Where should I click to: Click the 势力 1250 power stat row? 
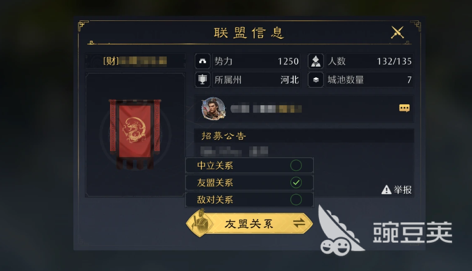[x=256, y=61]
